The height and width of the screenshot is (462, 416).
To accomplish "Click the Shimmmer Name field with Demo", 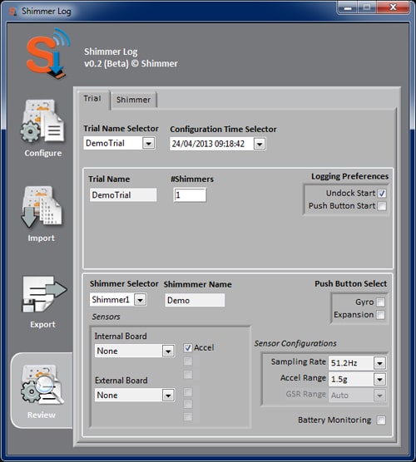I will pos(195,300).
